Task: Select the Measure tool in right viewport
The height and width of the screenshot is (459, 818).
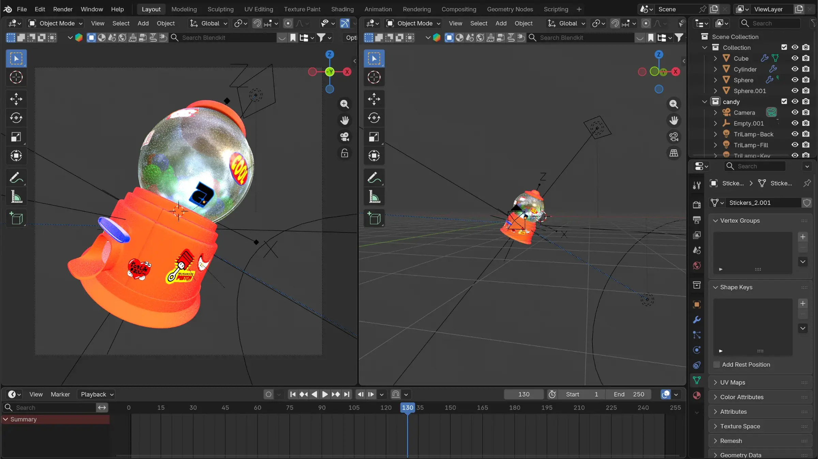Action: [374, 197]
